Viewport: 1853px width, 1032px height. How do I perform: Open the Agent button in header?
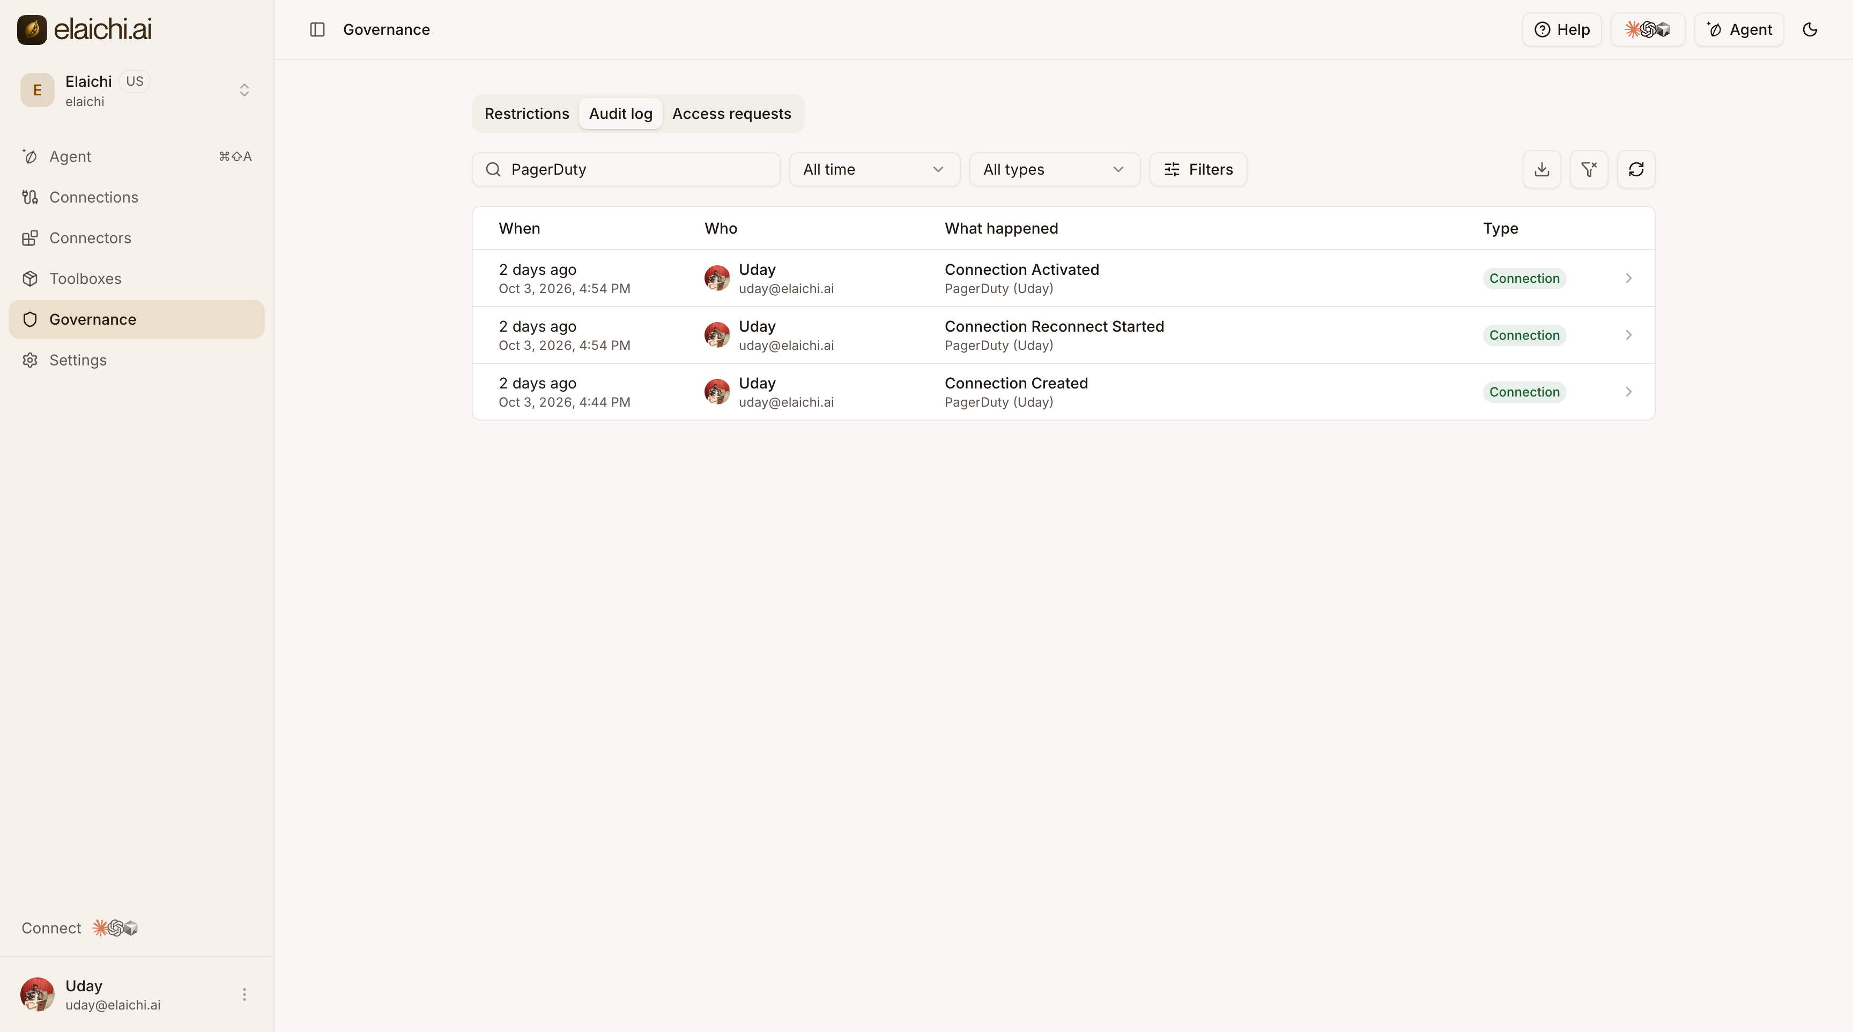[x=1739, y=29]
